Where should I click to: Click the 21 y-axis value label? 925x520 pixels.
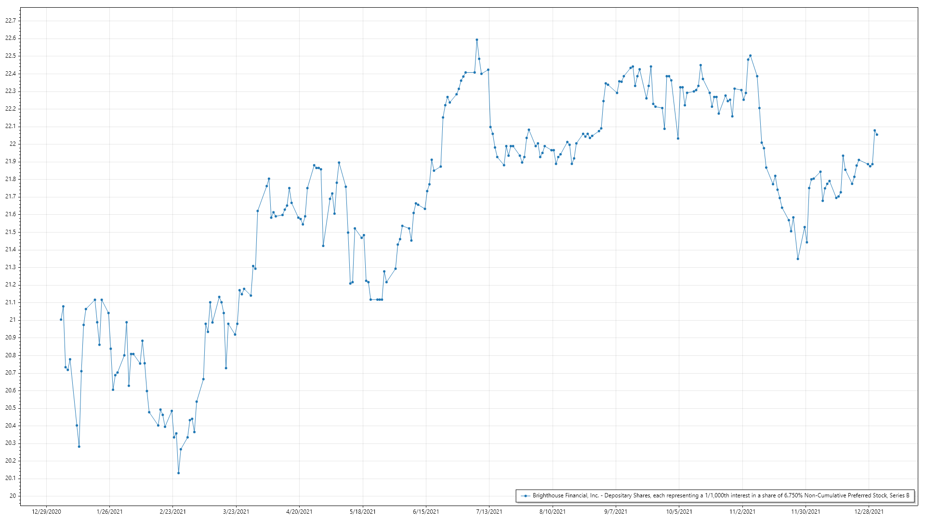coord(13,320)
